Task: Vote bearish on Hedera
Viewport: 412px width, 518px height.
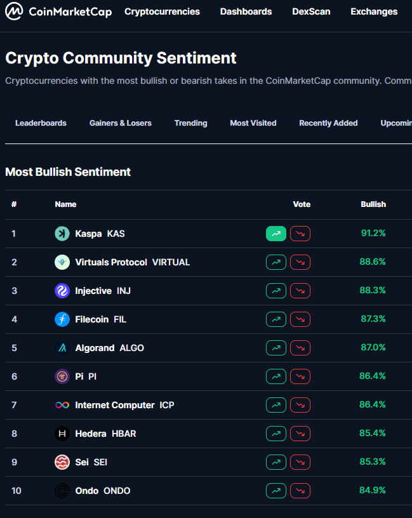Action: [300, 434]
